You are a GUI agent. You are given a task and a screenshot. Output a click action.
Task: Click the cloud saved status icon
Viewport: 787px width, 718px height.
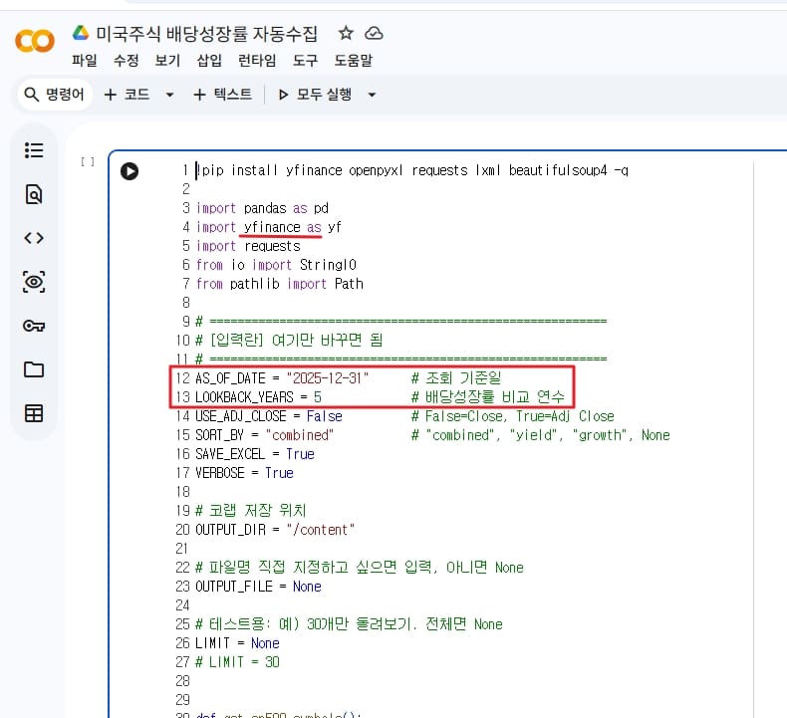click(374, 34)
